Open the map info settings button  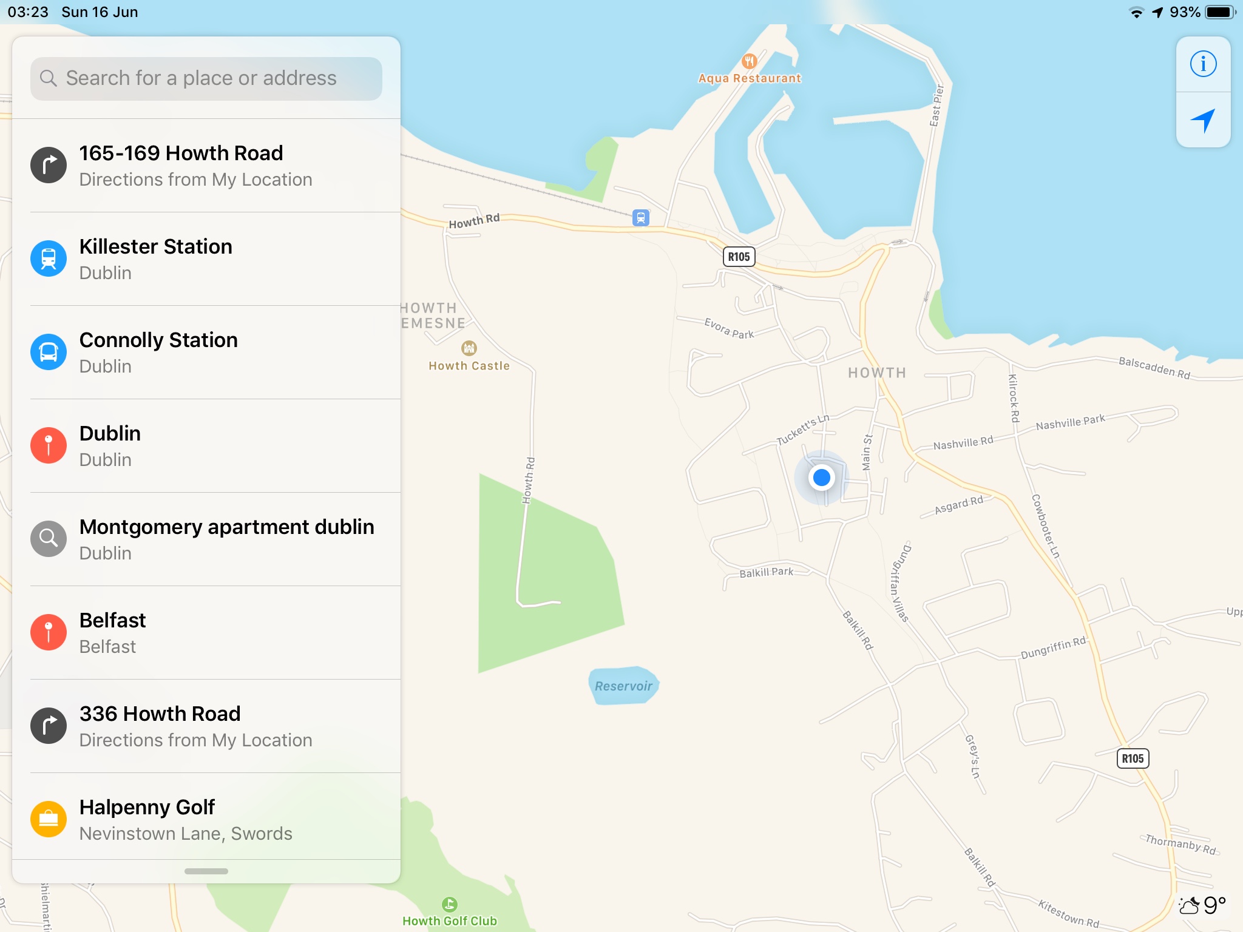pyautogui.click(x=1203, y=64)
